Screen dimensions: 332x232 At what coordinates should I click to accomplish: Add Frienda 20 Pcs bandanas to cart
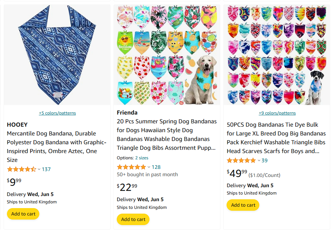[x=133, y=220]
